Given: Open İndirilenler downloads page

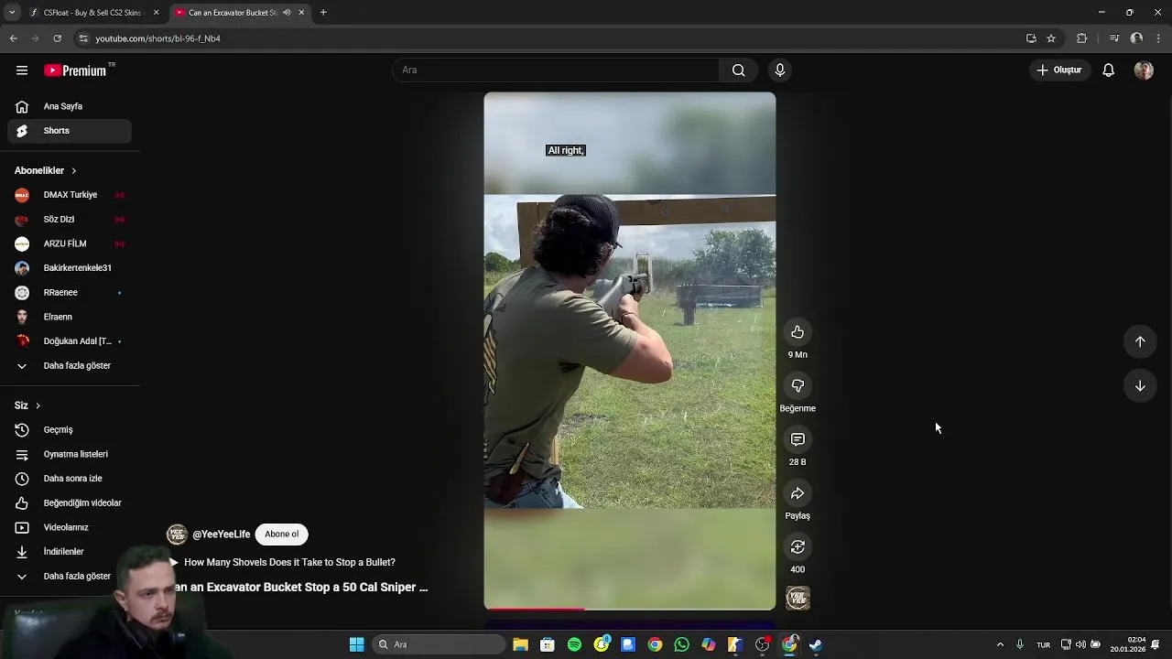Looking at the screenshot, I should pyautogui.click(x=70, y=552).
